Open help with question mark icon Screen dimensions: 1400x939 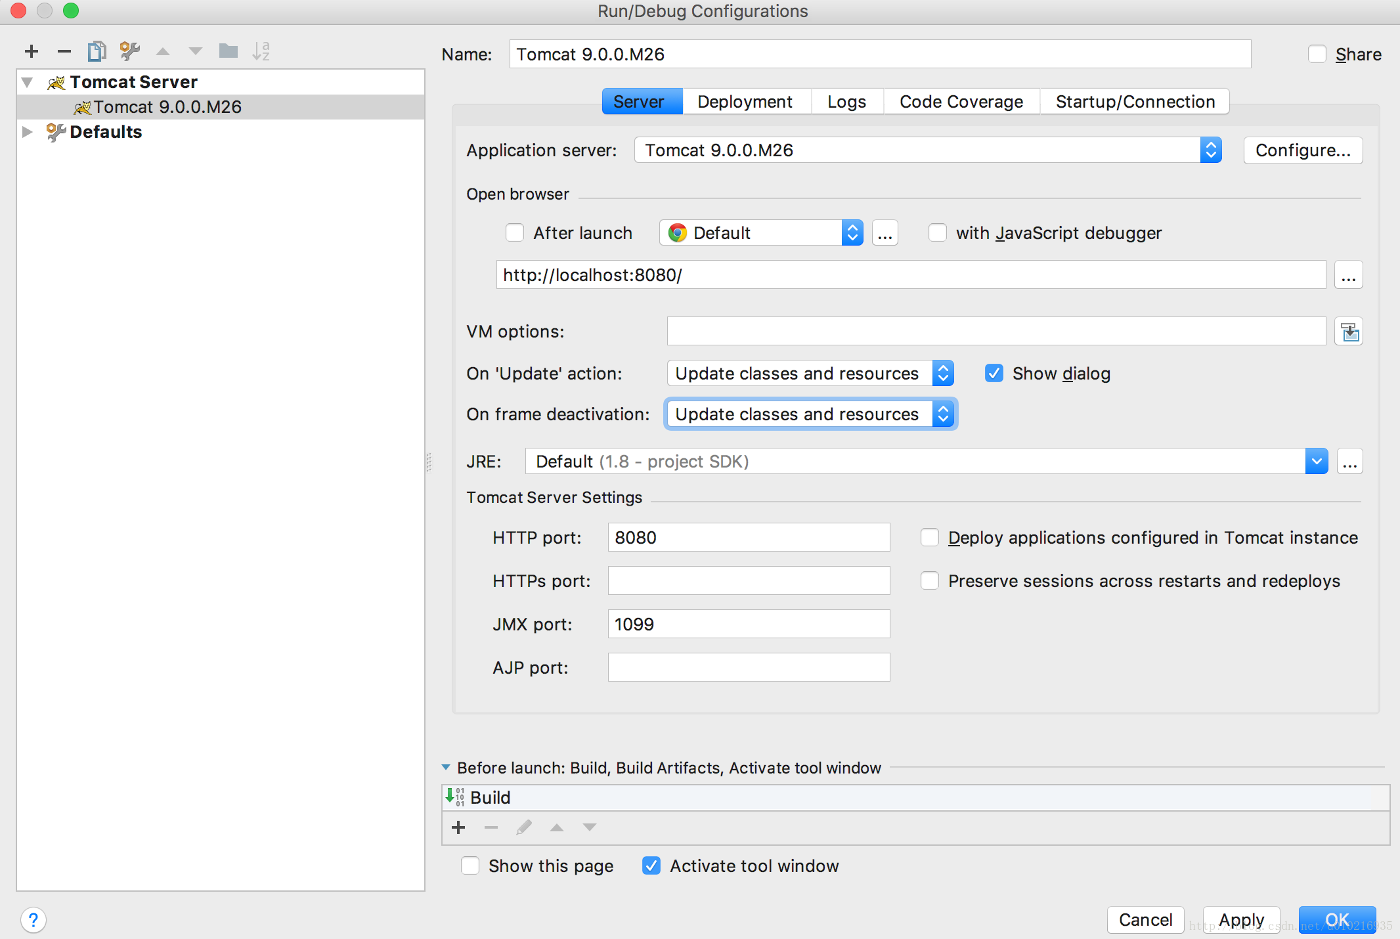point(33,920)
